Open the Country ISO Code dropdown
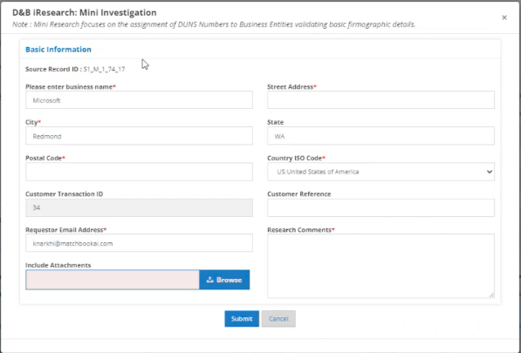521x353 pixels. pyautogui.click(x=380, y=172)
